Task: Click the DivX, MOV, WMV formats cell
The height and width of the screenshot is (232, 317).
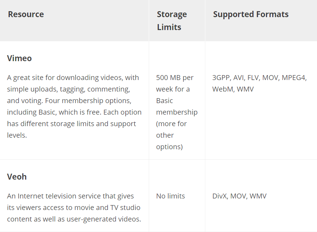Action: (x=239, y=196)
